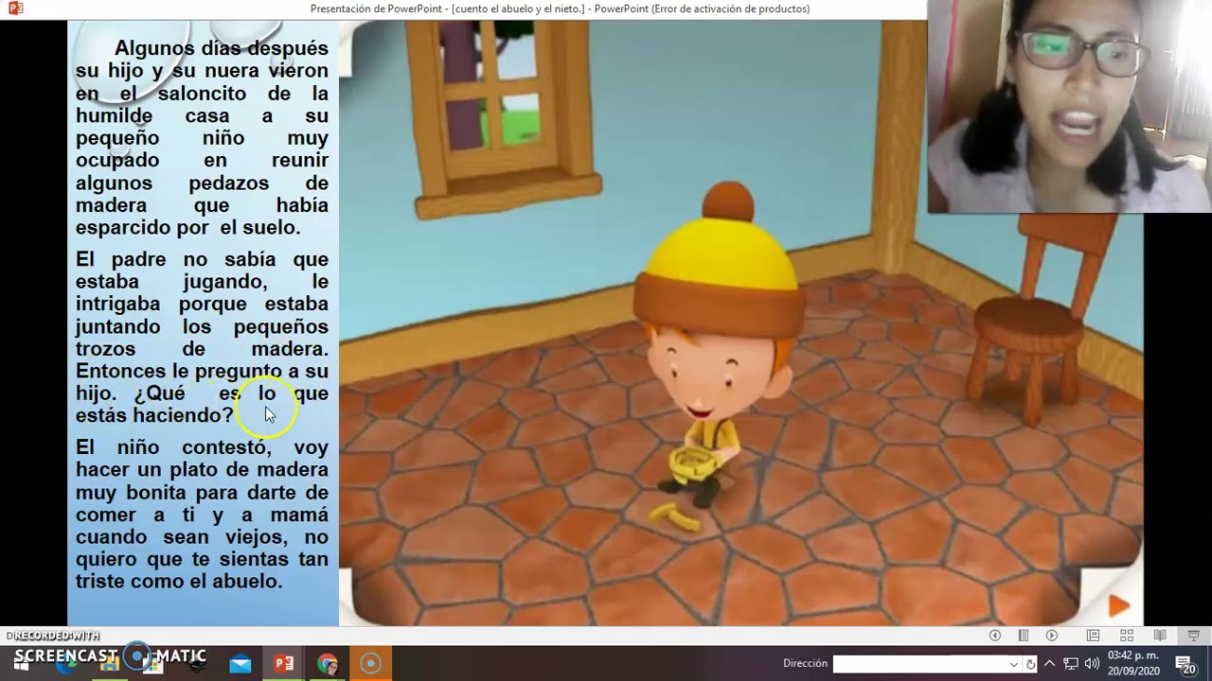The height and width of the screenshot is (681, 1212).
Task: Open Microsoft Edge on taskbar
Action: click(x=66, y=664)
